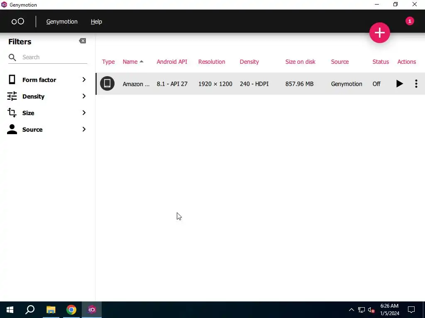Open the clock and date flyout
This screenshot has width=425, height=318.
pyautogui.click(x=389, y=310)
